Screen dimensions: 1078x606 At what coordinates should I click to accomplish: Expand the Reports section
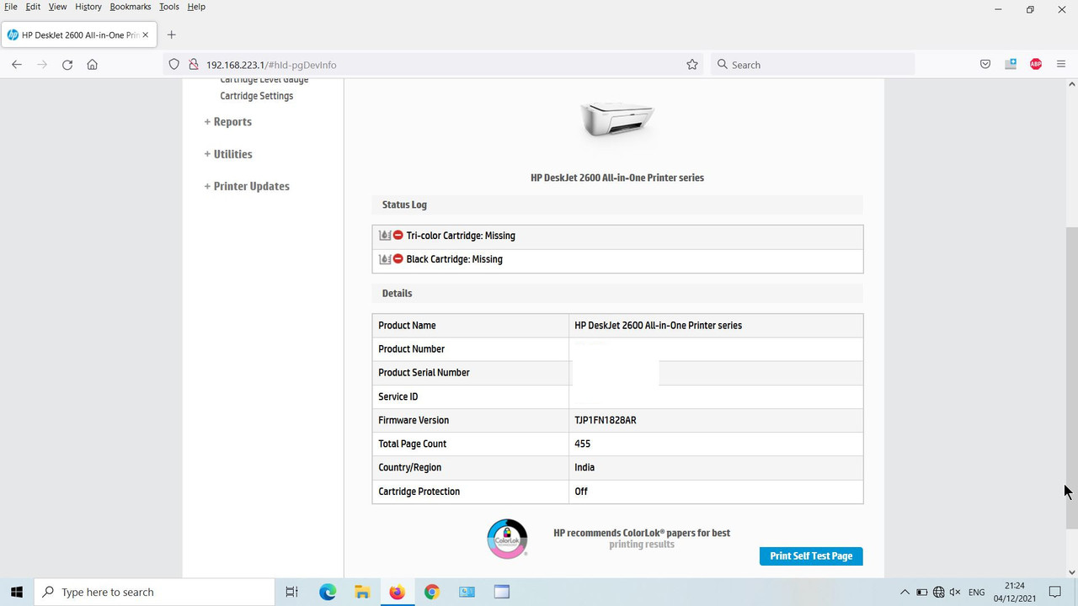pos(228,122)
